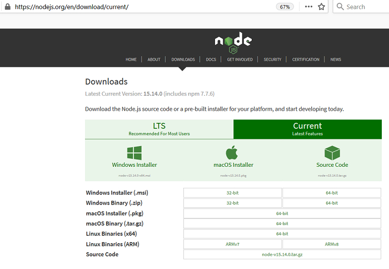Go to the HOME nav item
Viewport: 389px width, 269px height.
[x=131, y=59]
